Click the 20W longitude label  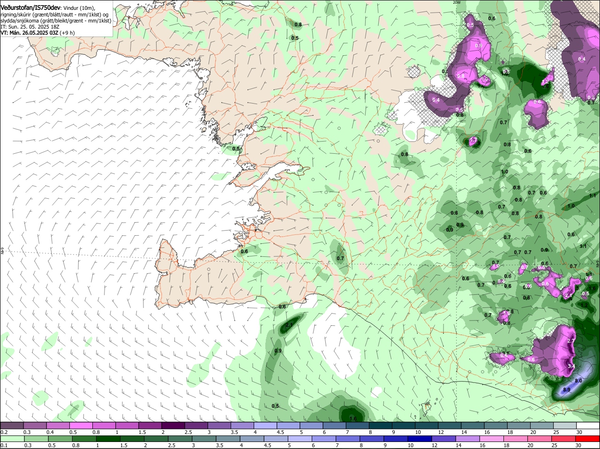(x=456, y=2)
